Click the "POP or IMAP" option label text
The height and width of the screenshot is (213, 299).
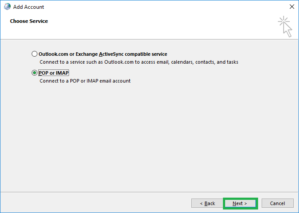[x=54, y=73]
